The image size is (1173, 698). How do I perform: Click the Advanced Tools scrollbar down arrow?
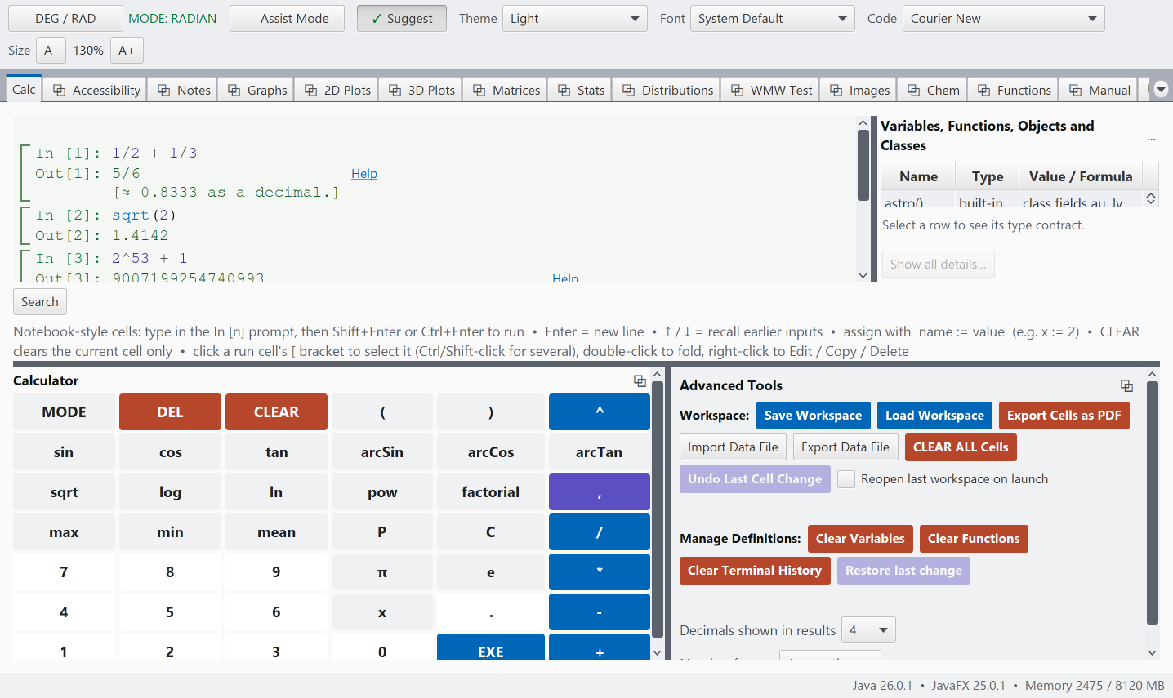[1152, 652]
